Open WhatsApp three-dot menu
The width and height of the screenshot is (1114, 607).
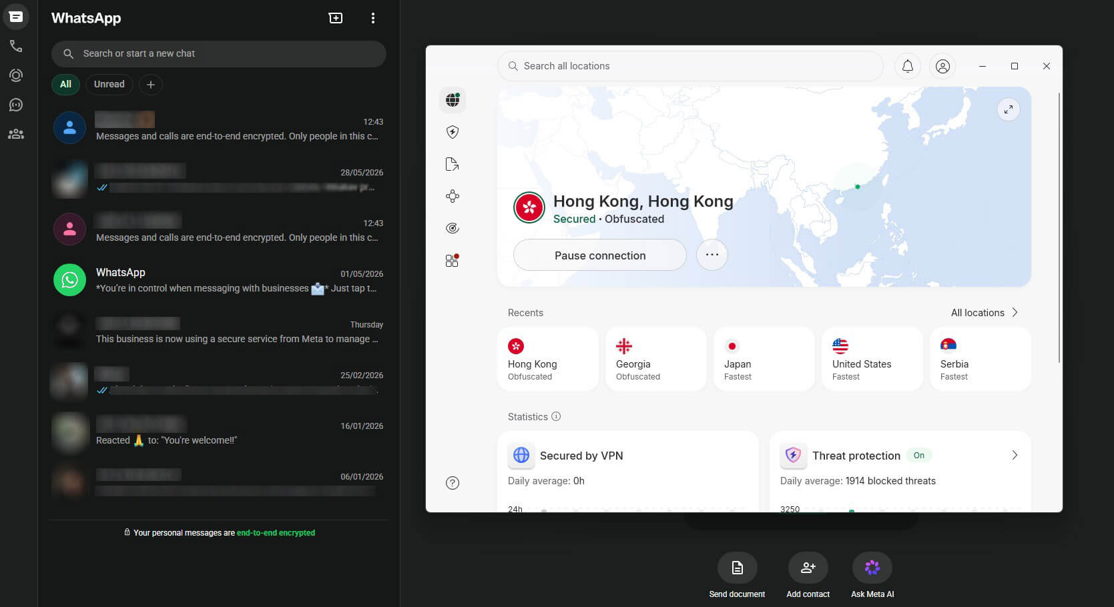click(x=373, y=18)
